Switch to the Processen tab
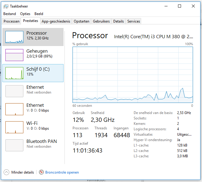Viewport: 202px width, 182px height. [x=12, y=21]
